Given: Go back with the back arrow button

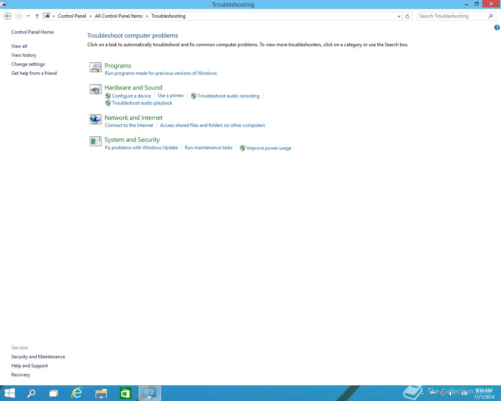Looking at the screenshot, I should (x=7, y=16).
